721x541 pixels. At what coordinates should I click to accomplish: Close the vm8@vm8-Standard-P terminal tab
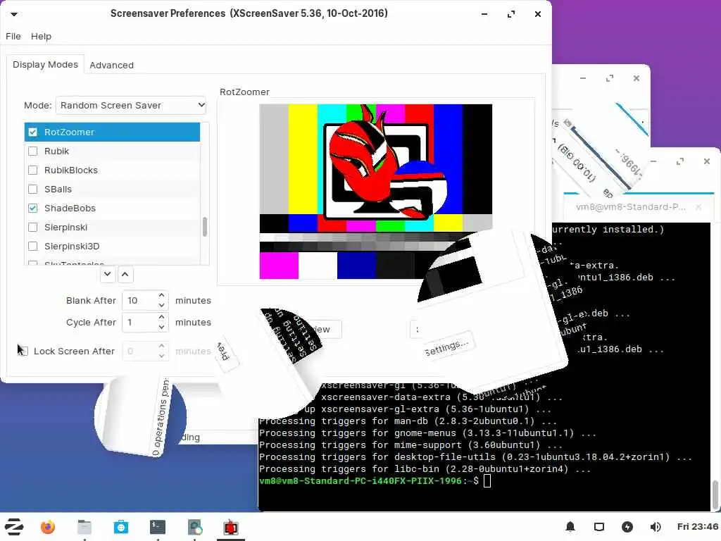pyautogui.click(x=698, y=207)
